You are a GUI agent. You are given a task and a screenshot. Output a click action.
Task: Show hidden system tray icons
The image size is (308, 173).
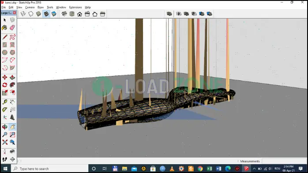[x=254, y=169]
